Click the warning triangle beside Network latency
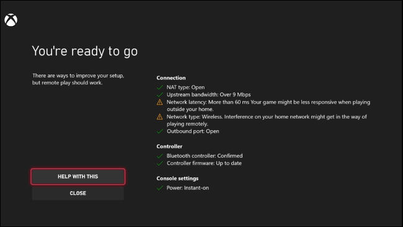 pyautogui.click(x=159, y=102)
